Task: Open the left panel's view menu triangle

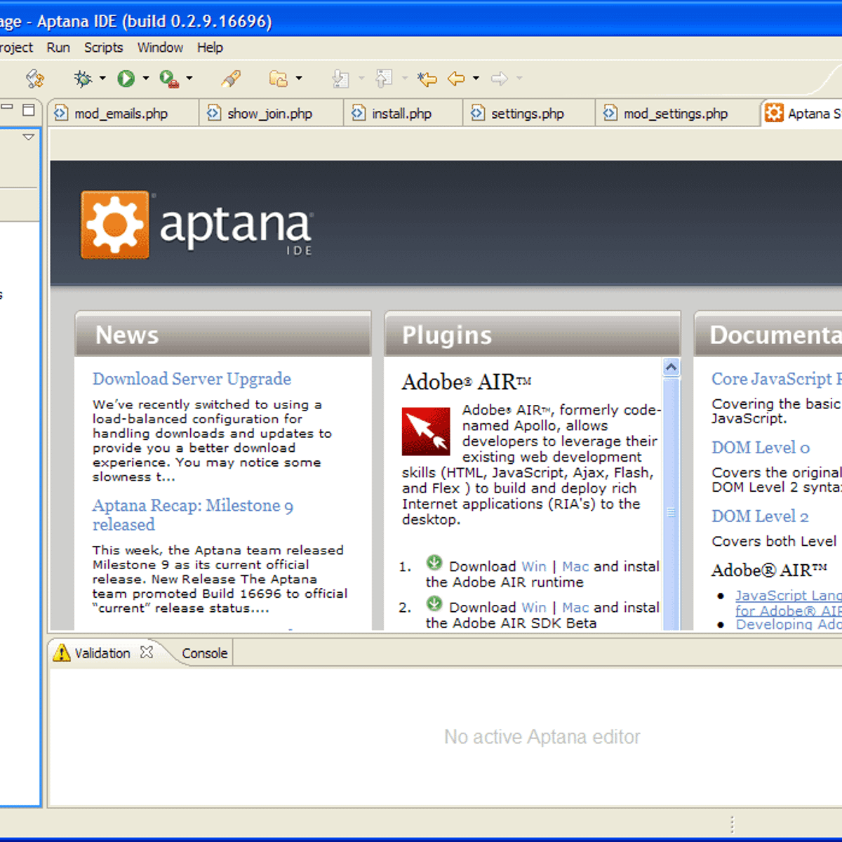Action: coord(29,138)
